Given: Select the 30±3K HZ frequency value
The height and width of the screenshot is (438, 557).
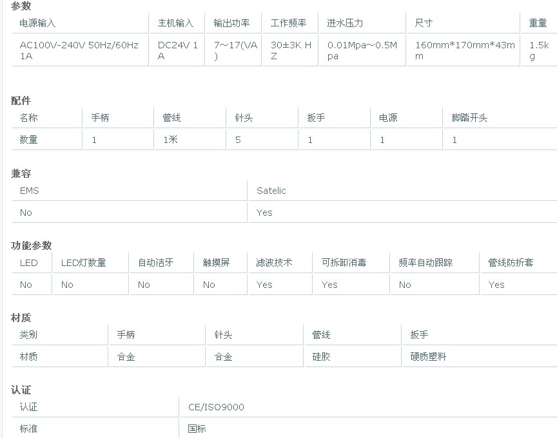Looking at the screenshot, I should pyautogui.click(x=291, y=50).
